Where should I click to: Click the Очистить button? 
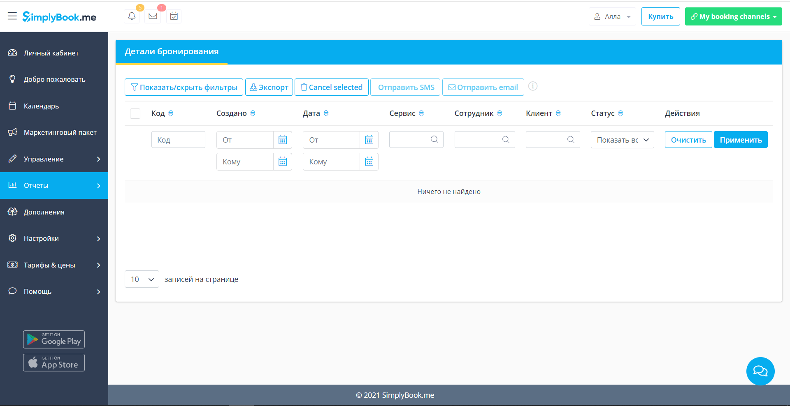tap(688, 140)
